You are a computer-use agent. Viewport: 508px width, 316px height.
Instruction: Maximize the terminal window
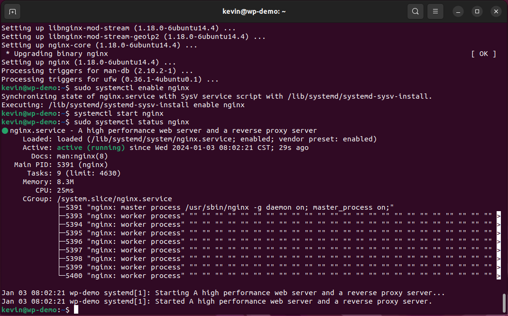(x=477, y=12)
